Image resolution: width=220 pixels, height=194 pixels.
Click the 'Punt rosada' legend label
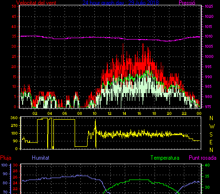[x=203, y=158]
